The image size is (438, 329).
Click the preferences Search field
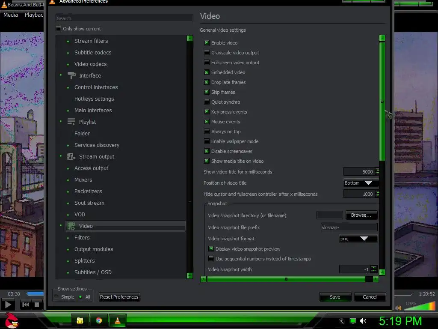pos(124,18)
